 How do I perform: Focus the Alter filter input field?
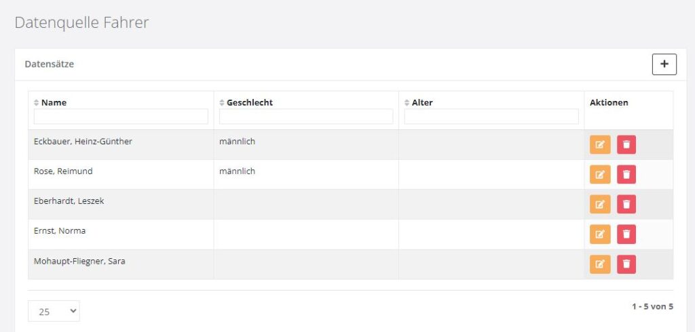(491, 117)
